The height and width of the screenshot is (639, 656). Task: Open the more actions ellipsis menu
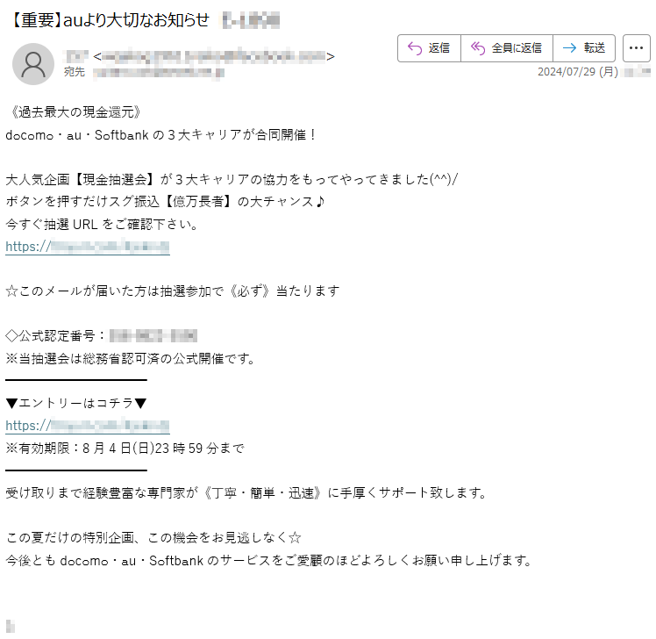coord(637,48)
